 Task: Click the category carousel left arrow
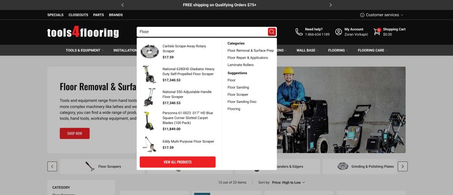[52, 166]
